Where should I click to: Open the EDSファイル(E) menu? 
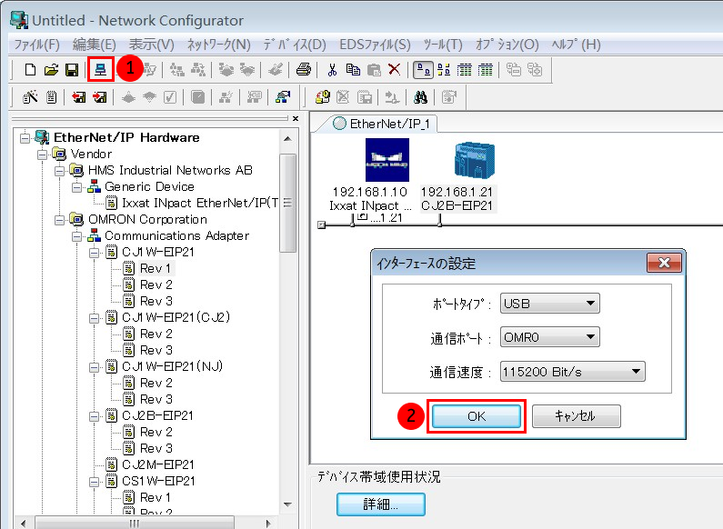pos(374,44)
